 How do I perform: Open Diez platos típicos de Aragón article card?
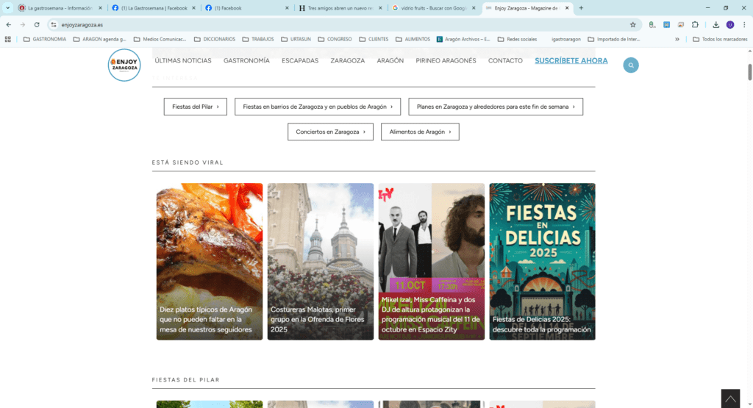coord(210,262)
